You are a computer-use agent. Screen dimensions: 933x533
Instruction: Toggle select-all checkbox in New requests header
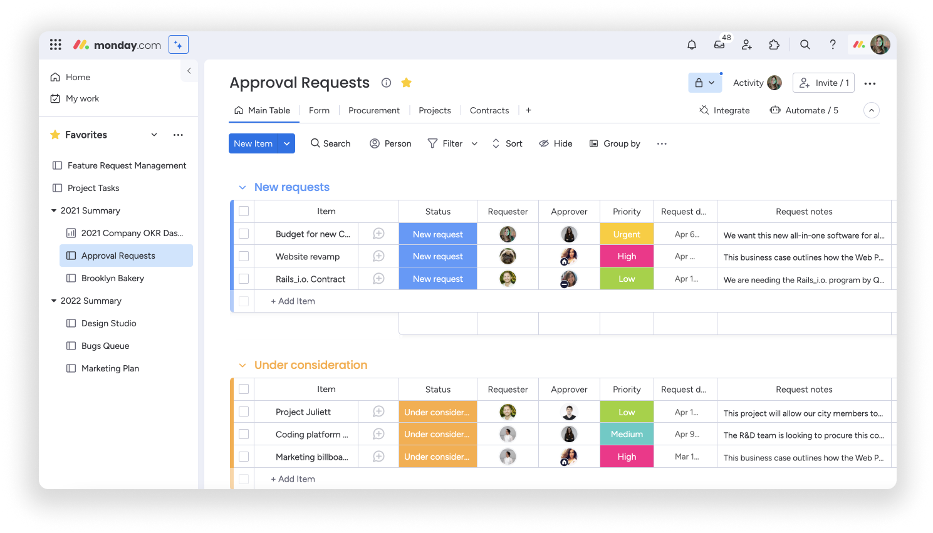pos(244,211)
